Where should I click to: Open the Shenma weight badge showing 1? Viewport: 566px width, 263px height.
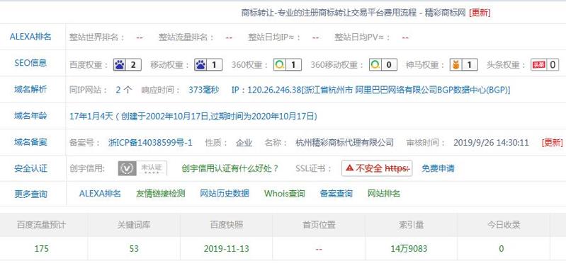pos(464,65)
